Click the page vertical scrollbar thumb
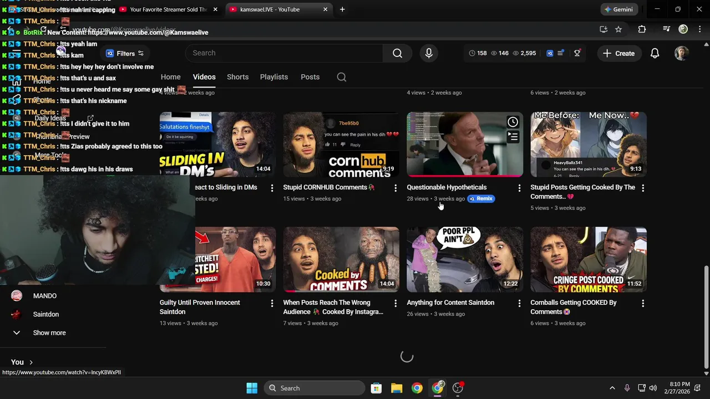The height and width of the screenshot is (399, 710). coord(706,316)
